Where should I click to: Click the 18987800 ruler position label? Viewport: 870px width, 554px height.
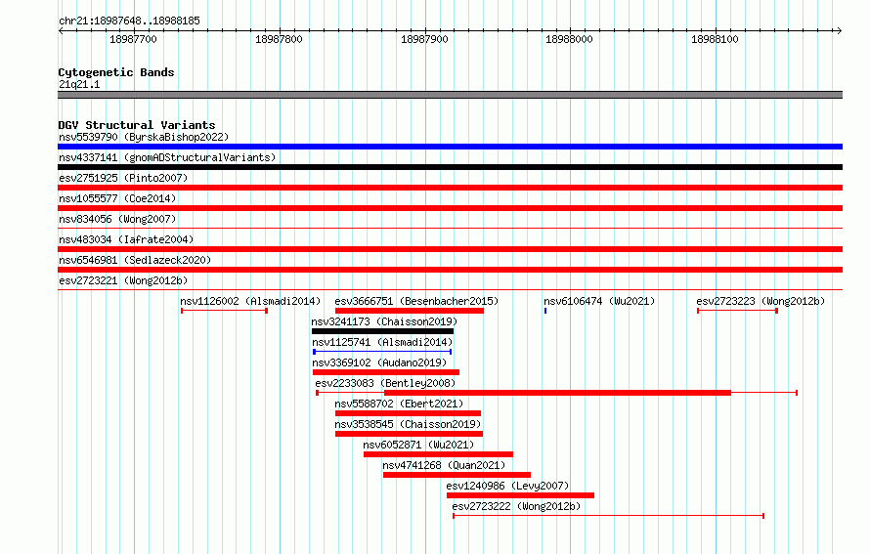pyautogui.click(x=279, y=39)
